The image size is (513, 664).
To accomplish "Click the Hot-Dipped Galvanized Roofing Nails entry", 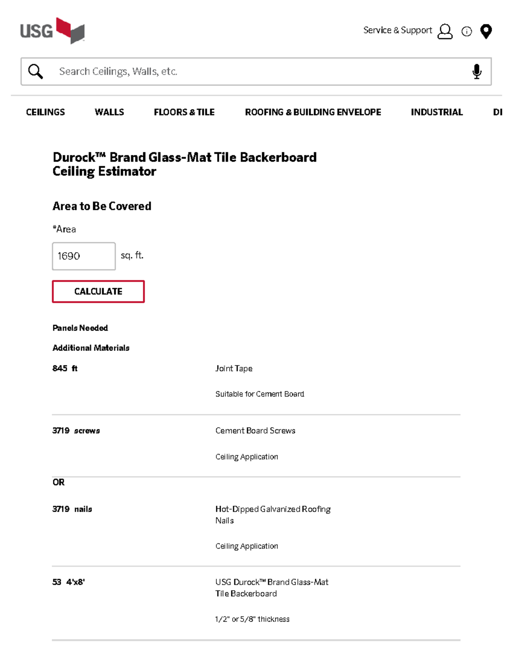I will coord(273,515).
